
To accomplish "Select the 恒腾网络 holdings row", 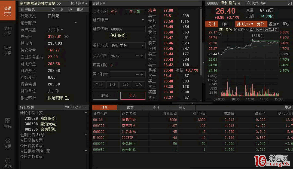I will (x=193, y=119).
